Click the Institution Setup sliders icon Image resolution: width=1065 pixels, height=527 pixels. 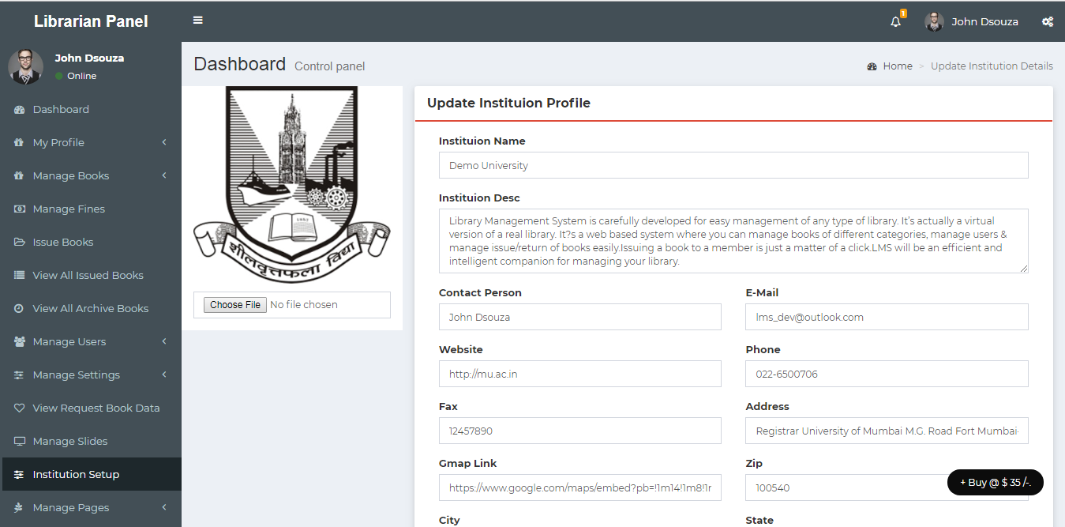click(x=20, y=475)
